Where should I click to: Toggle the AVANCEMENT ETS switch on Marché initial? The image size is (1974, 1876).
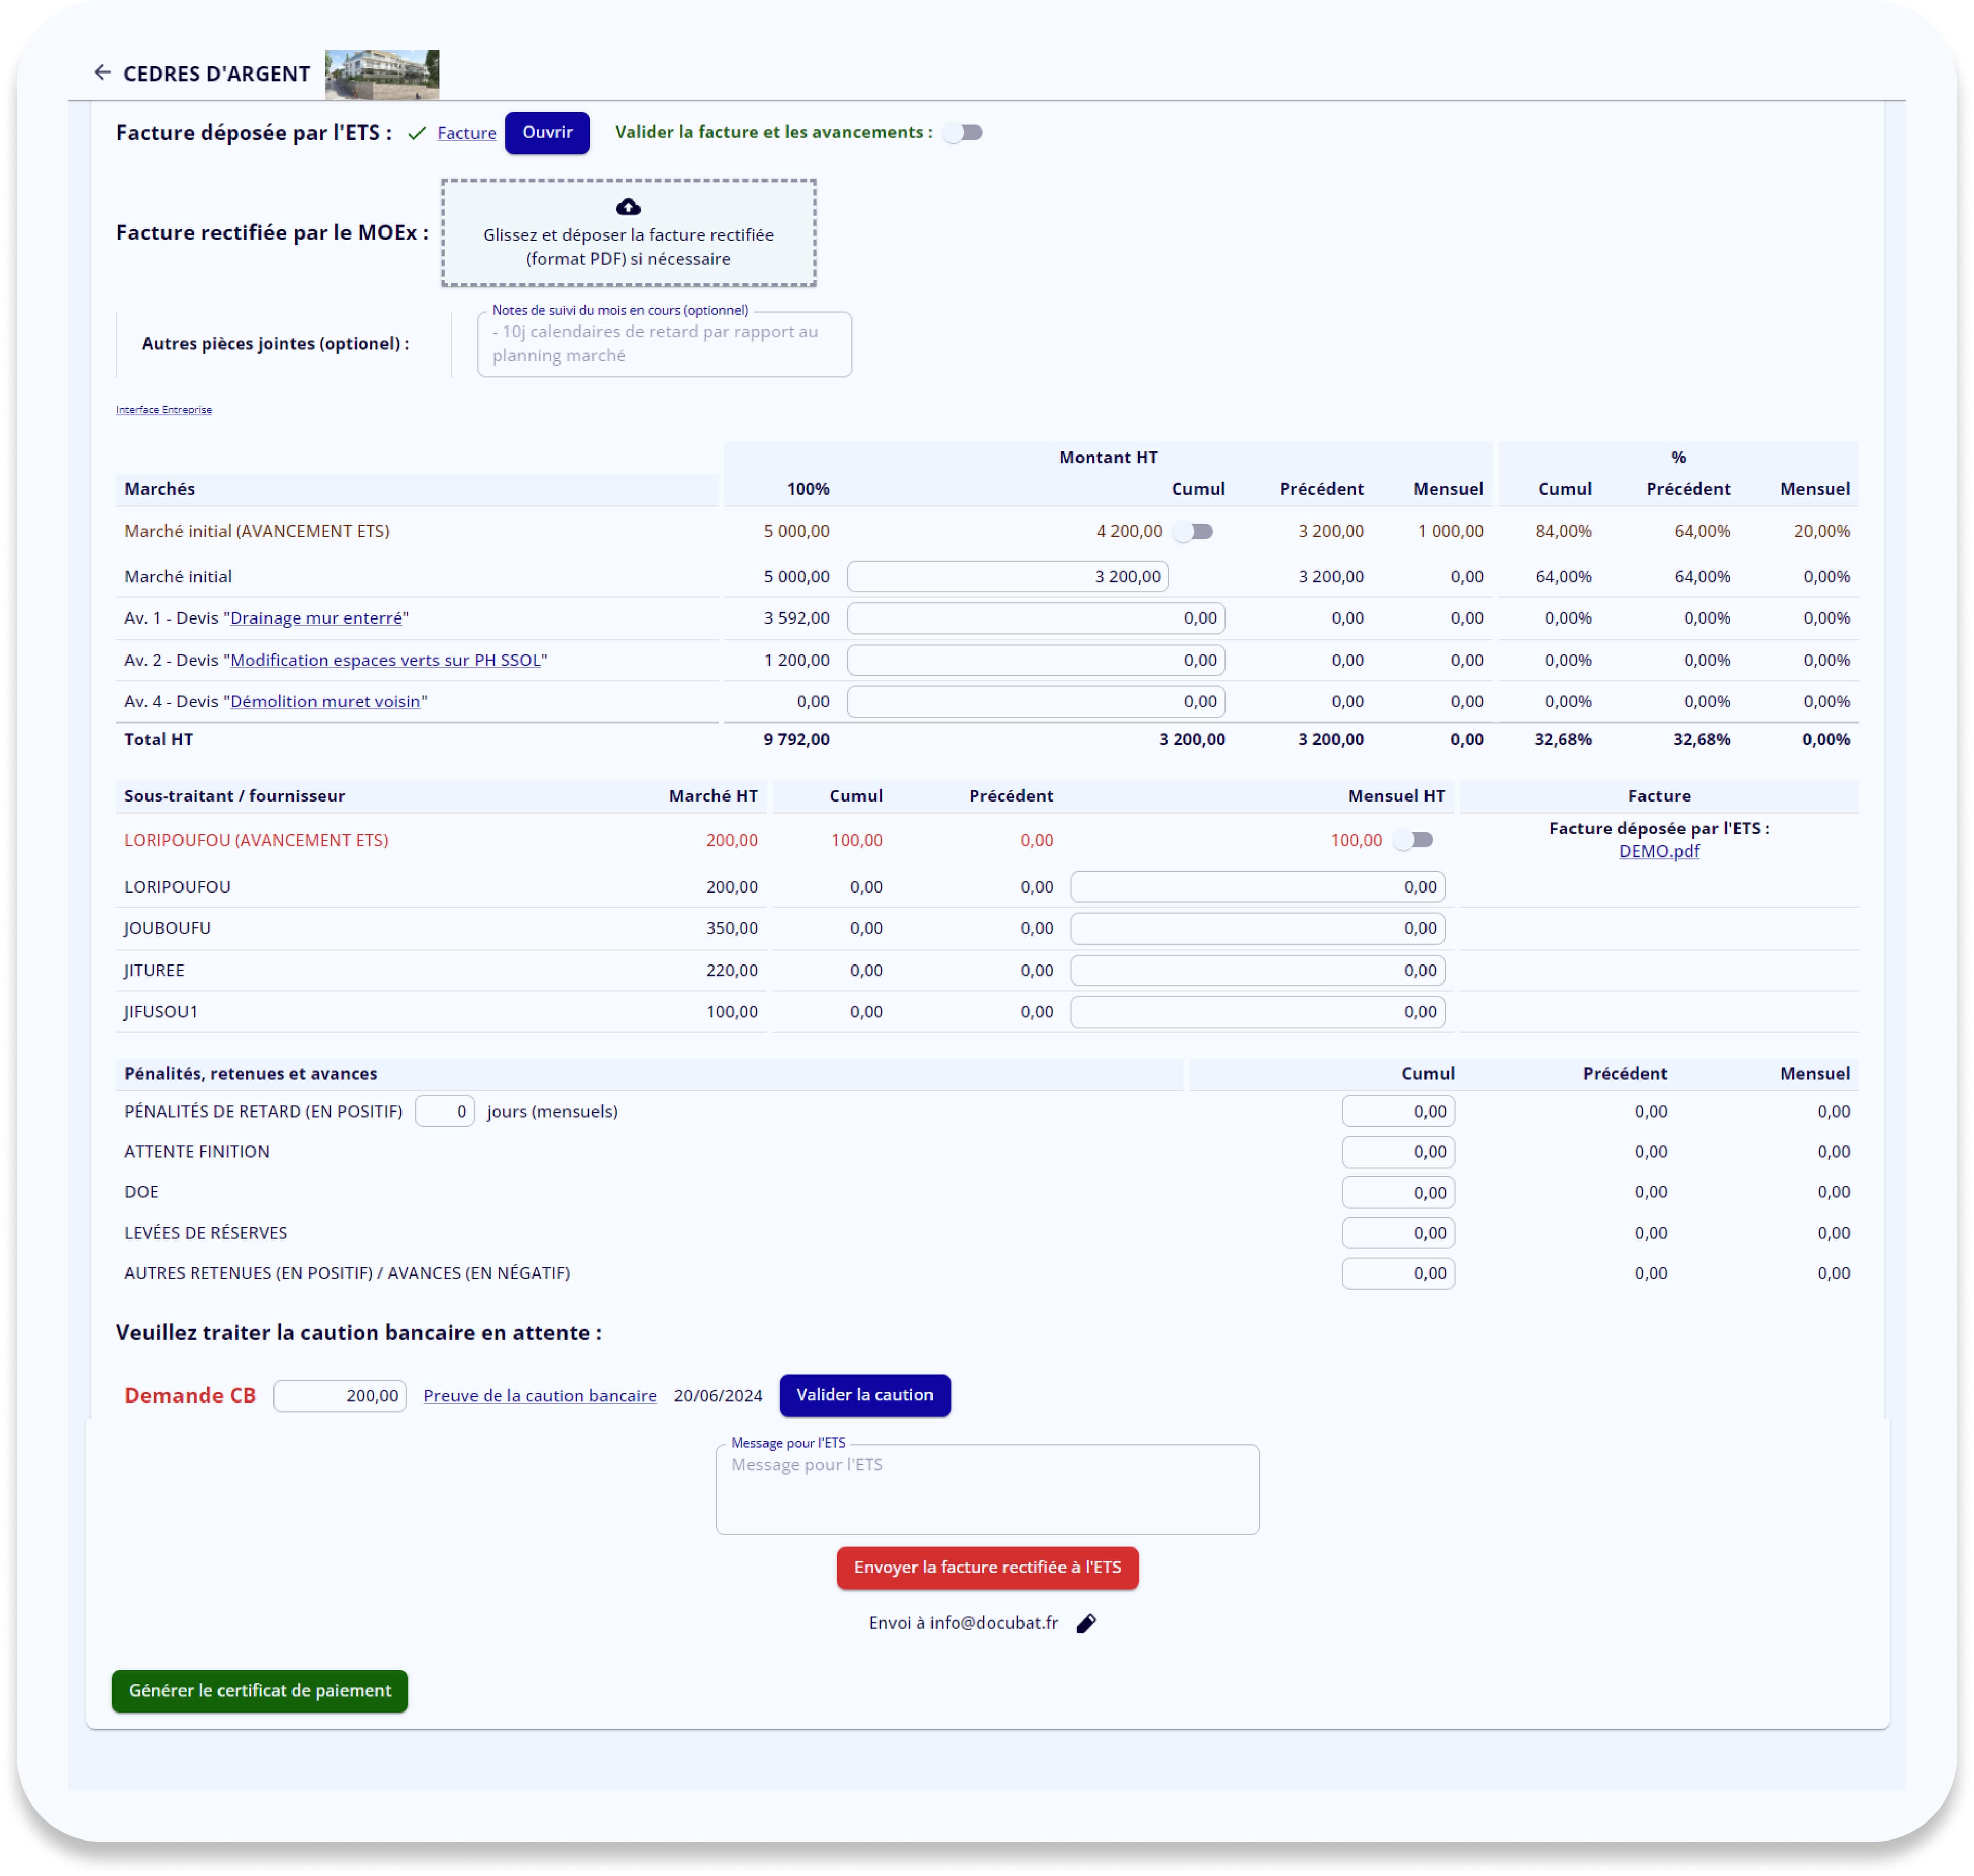pyautogui.click(x=1195, y=531)
